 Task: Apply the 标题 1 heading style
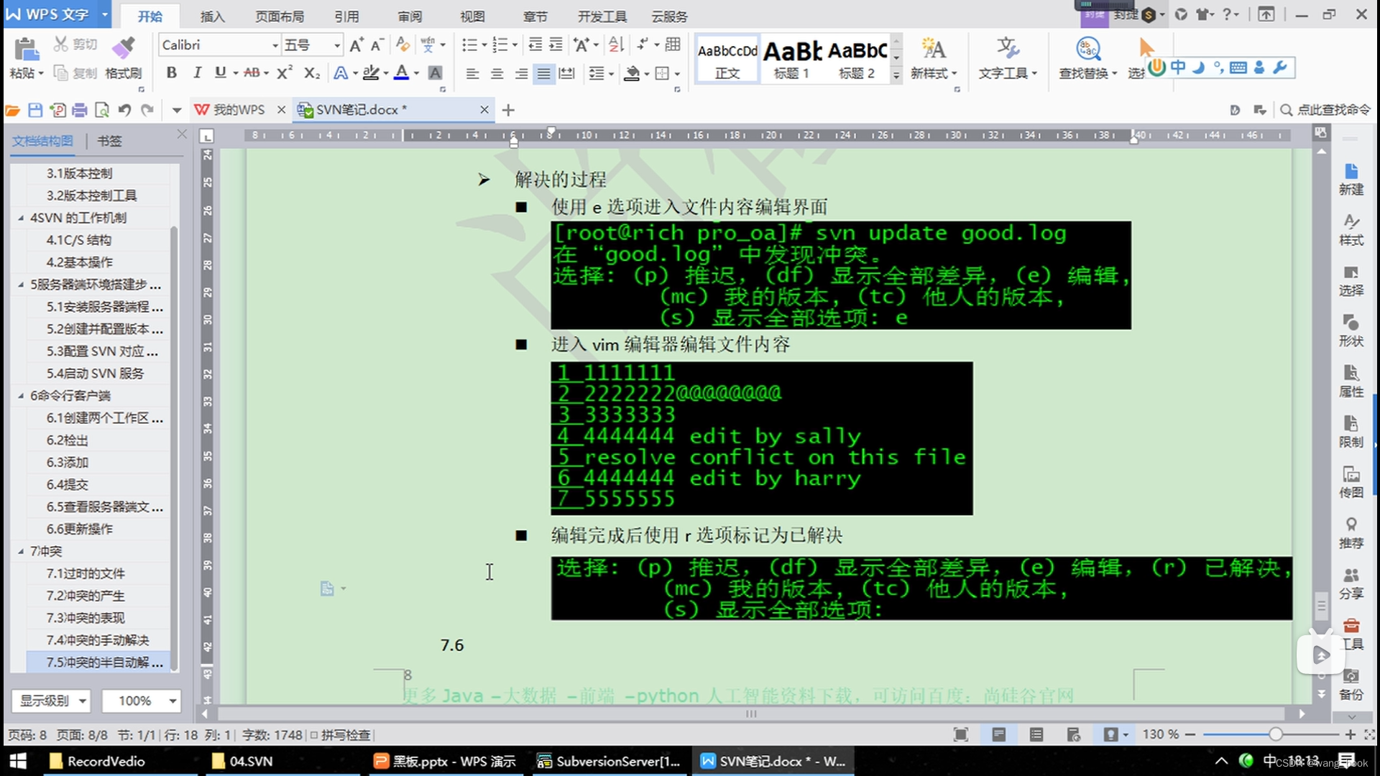tap(791, 58)
